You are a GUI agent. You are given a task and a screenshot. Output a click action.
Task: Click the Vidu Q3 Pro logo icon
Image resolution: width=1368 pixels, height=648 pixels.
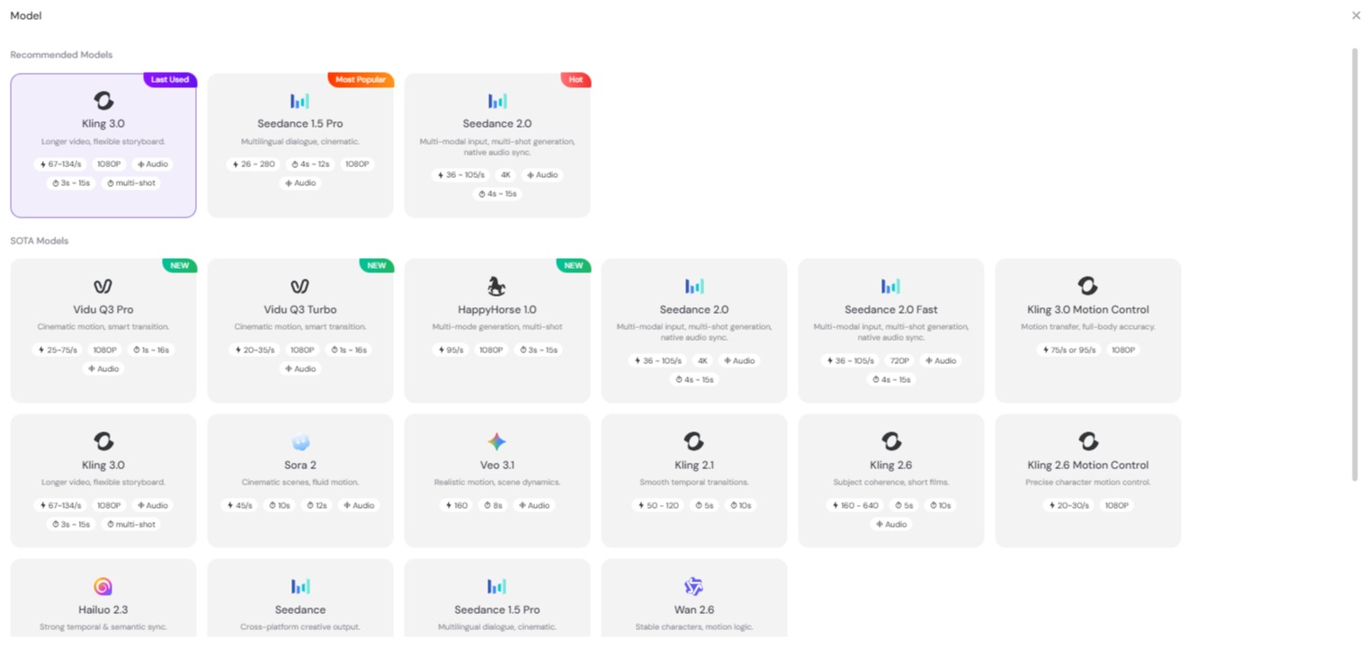pos(103,287)
